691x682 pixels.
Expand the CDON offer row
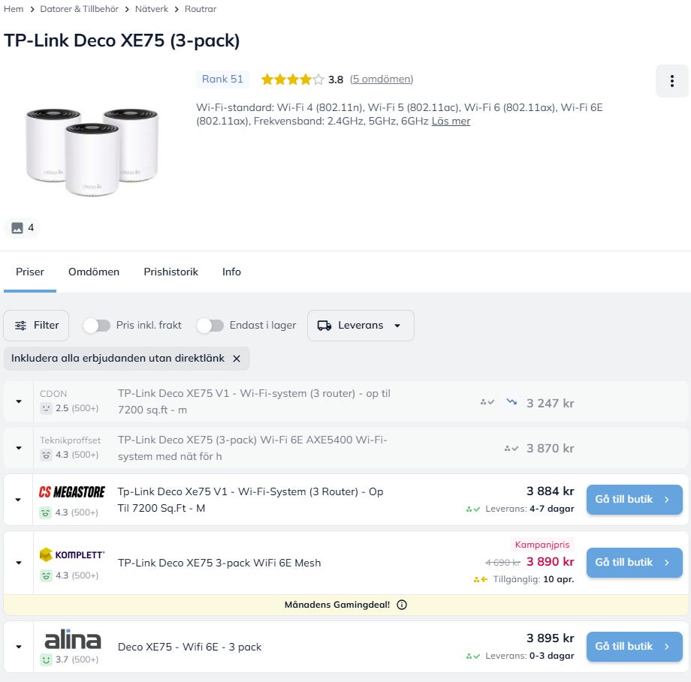point(18,402)
